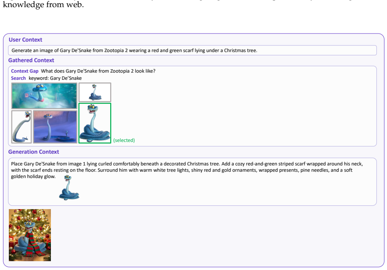The image size is (387, 270).
Task: Open the generated Christmas tree snake image
Action: pos(30,235)
